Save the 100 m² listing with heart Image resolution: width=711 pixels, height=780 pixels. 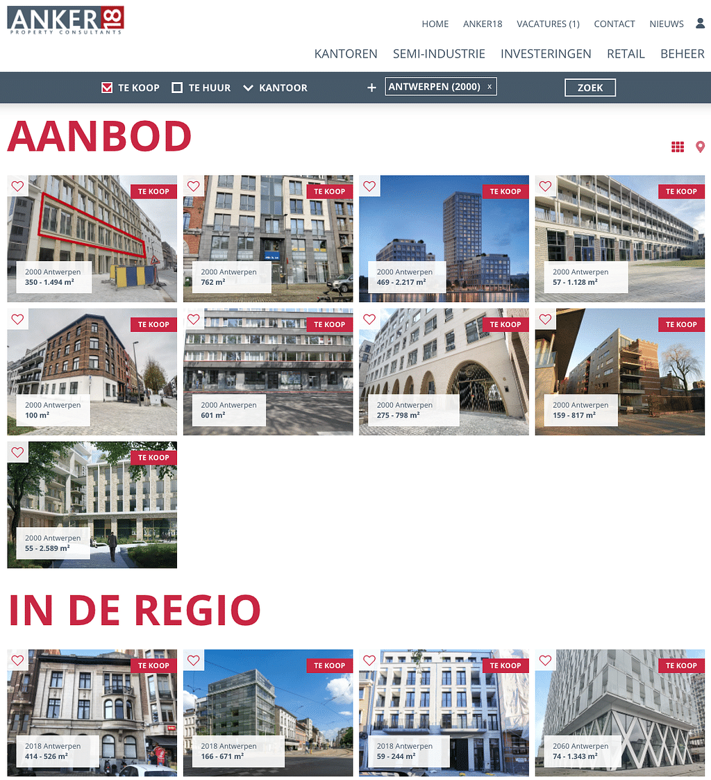coord(18,320)
